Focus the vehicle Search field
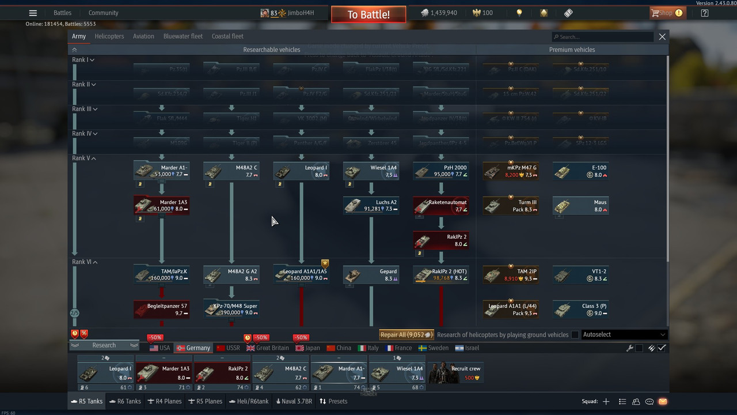 click(602, 37)
